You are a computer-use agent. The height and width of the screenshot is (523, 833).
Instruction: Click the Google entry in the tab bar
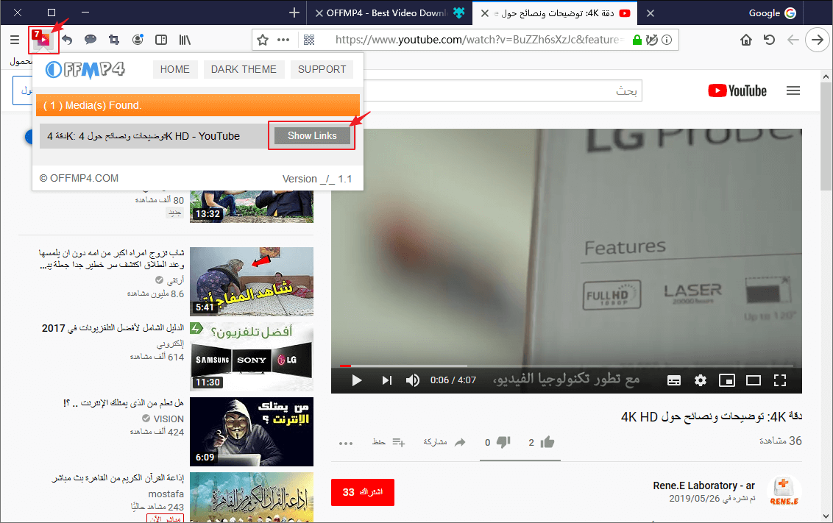coord(773,13)
